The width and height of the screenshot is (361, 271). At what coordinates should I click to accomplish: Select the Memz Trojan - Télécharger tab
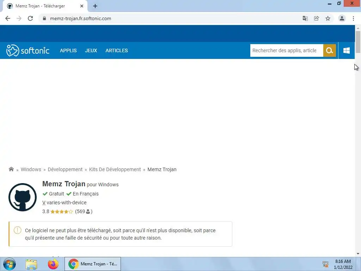pos(45,6)
